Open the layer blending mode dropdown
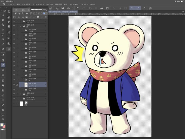This screenshot has height=139, width=185. [24, 10]
